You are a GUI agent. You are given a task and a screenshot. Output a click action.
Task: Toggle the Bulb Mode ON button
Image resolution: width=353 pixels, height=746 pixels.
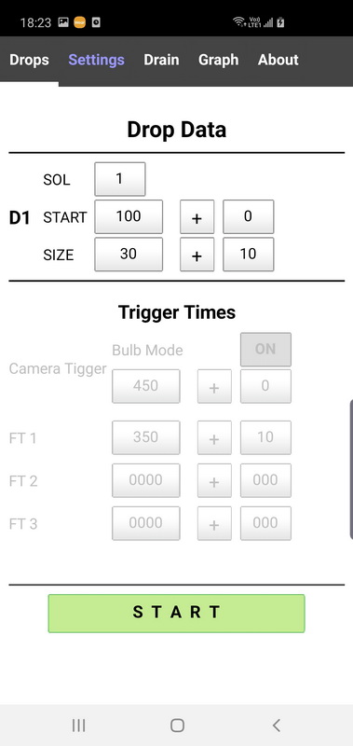tap(265, 349)
